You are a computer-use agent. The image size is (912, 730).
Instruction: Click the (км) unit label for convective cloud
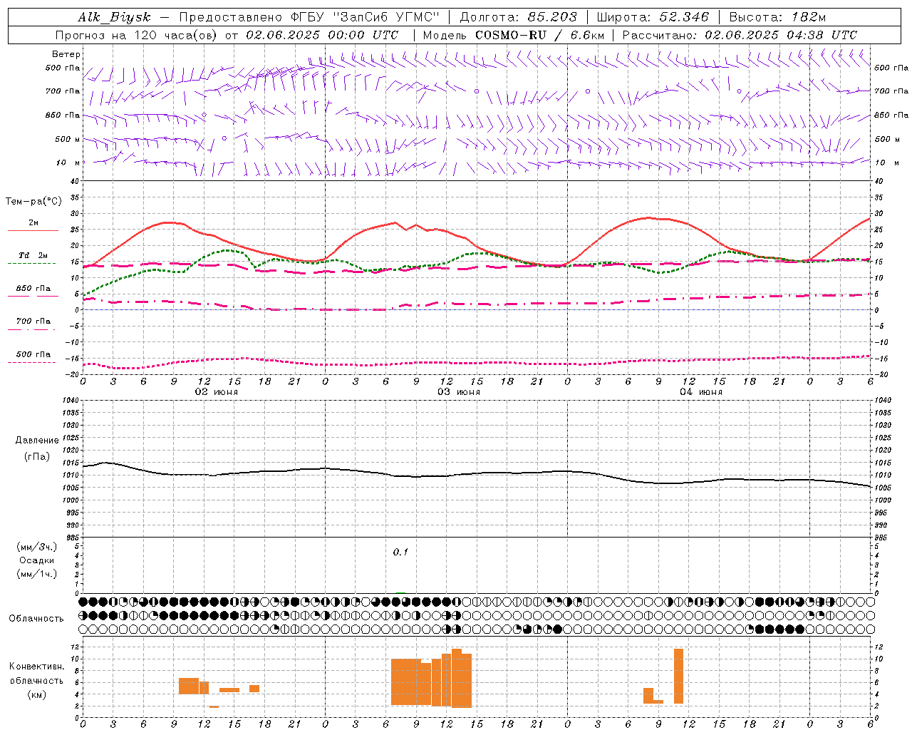coord(36,694)
